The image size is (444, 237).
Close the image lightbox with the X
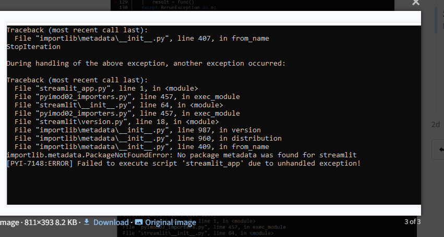pos(416,3)
